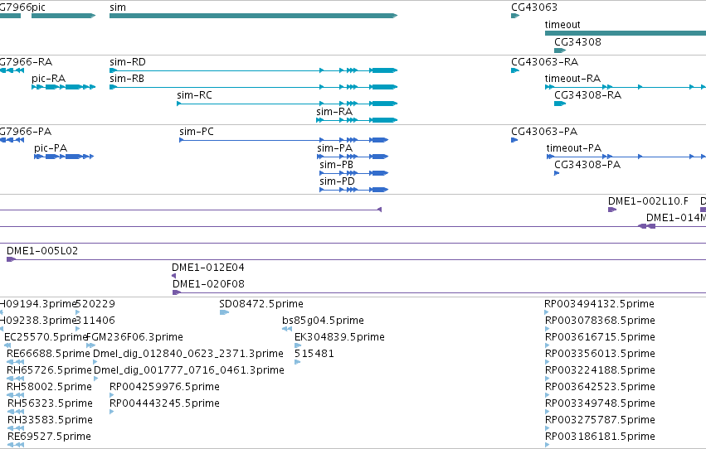Click the sim-PB protein label
This screenshot has height=449, width=706.
pyautogui.click(x=336, y=165)
